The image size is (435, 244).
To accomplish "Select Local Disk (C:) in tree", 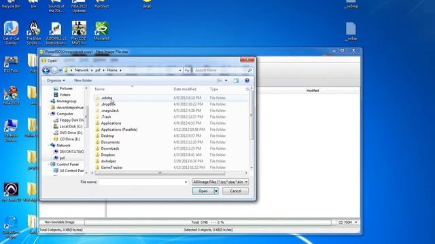I will 68,127.
